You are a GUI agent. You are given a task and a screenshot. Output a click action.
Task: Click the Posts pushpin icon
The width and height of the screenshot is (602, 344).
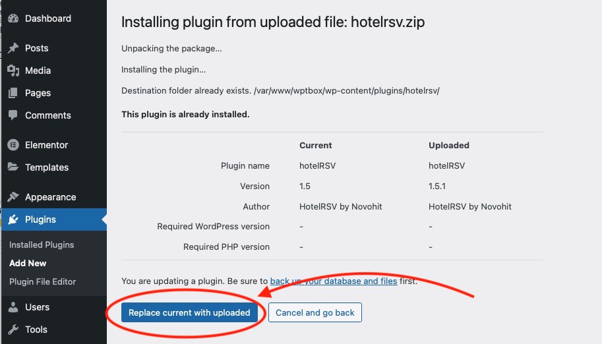pos(13,48)
